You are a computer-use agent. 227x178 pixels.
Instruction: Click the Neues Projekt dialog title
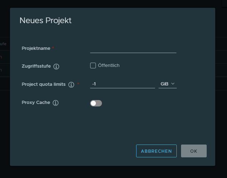[x=46, y=20]
